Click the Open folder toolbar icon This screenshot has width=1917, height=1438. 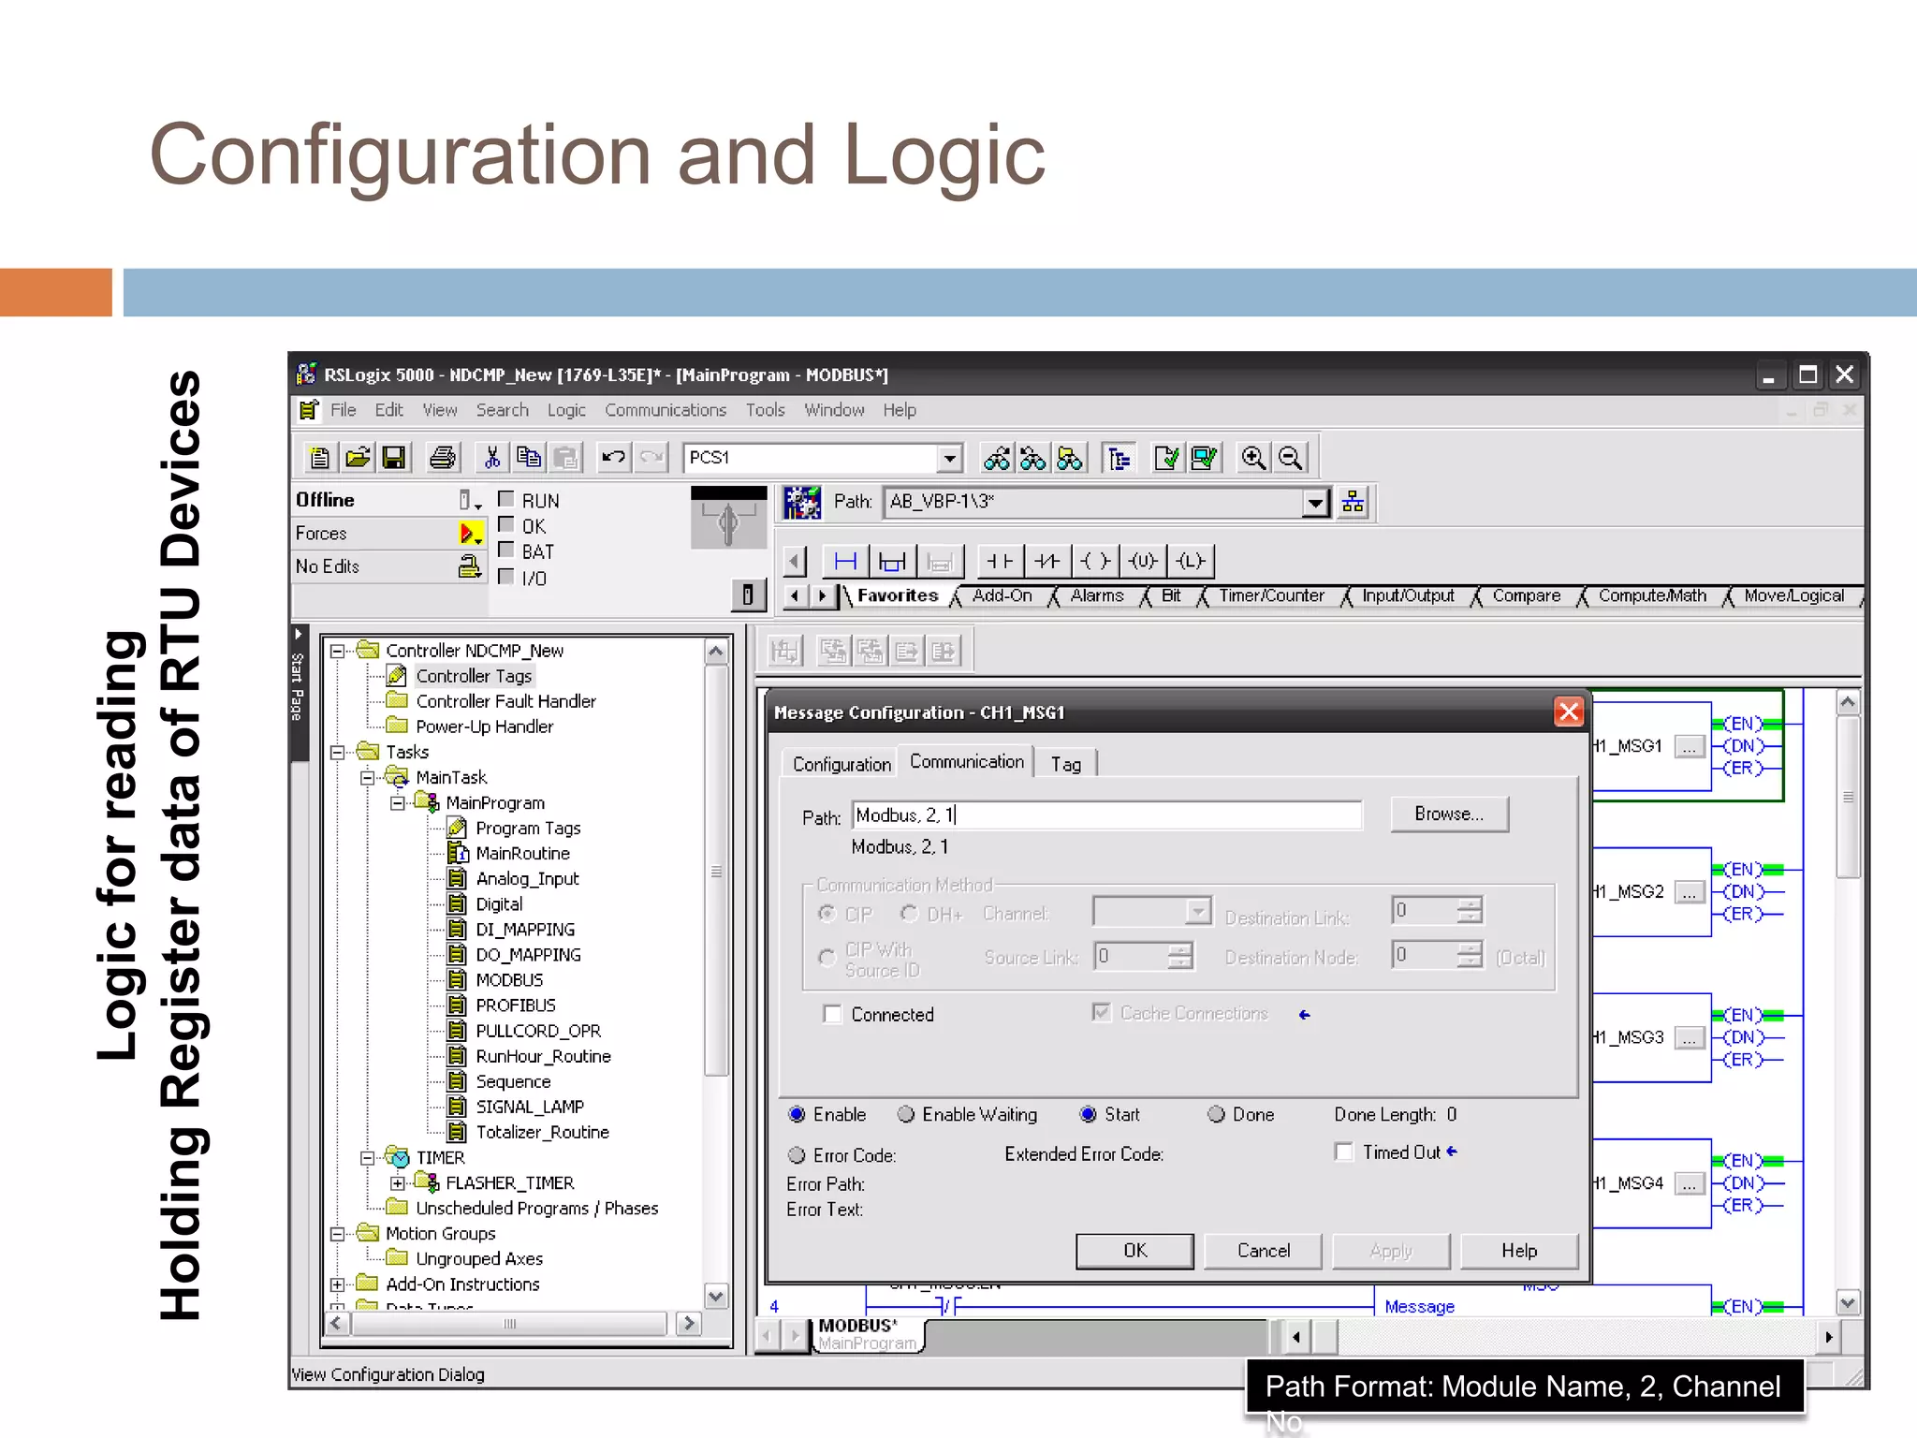pos(357,458)
